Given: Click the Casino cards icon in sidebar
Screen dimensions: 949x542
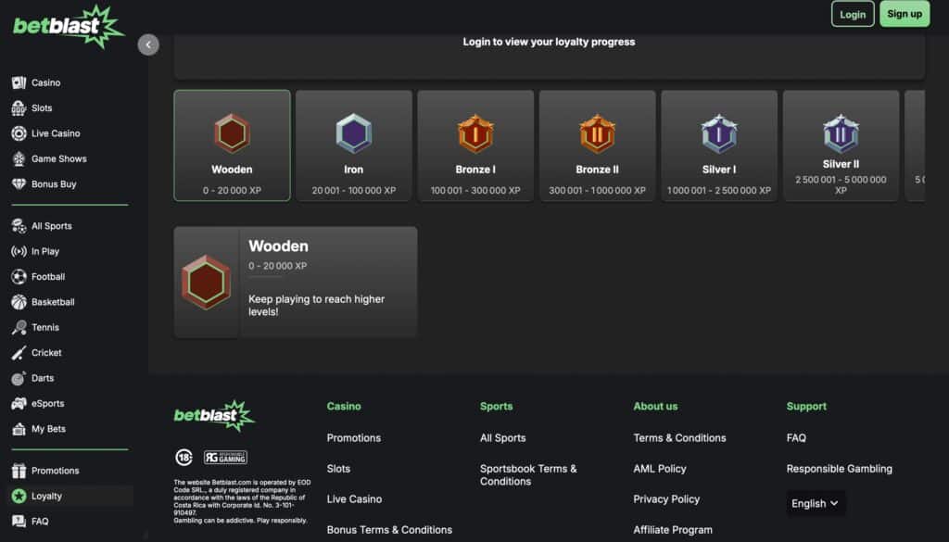Looking at the screenshot, I should (19, 82).
